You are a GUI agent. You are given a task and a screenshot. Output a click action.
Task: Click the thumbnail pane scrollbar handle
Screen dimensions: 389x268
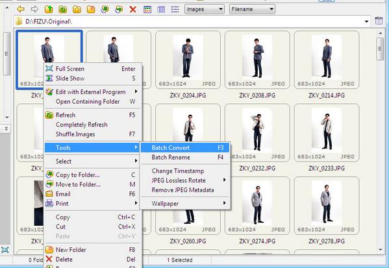pos(380,49)
